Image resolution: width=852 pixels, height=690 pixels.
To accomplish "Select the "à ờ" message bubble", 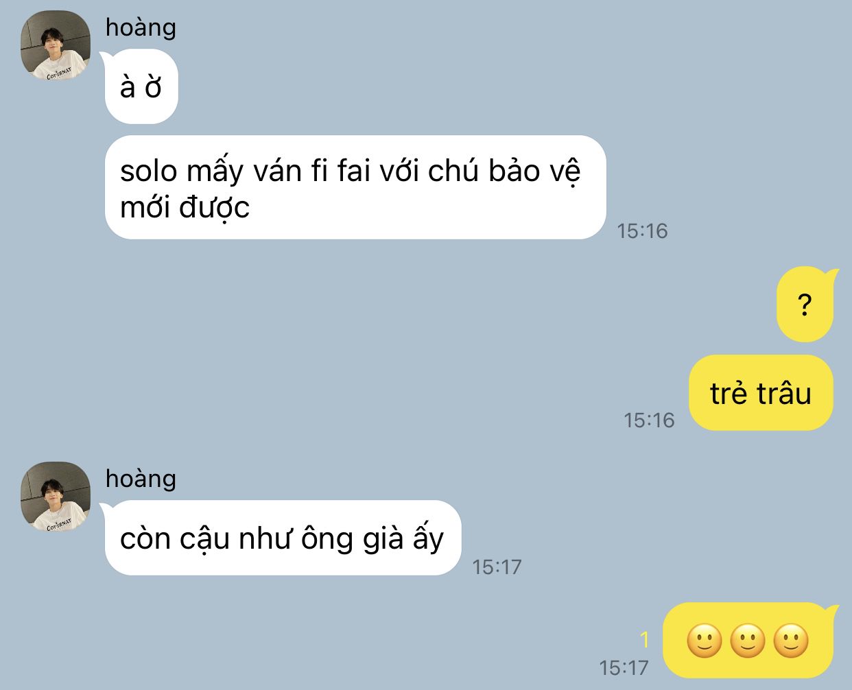I will (x=141, y=87).
